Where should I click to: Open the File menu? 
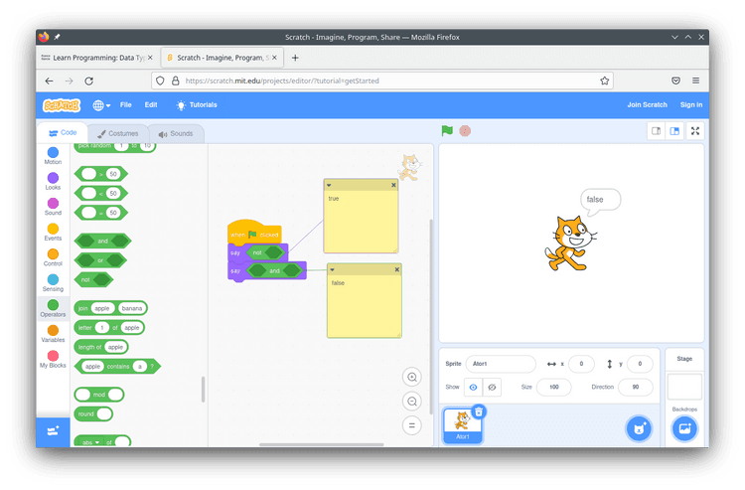(126, 105)
